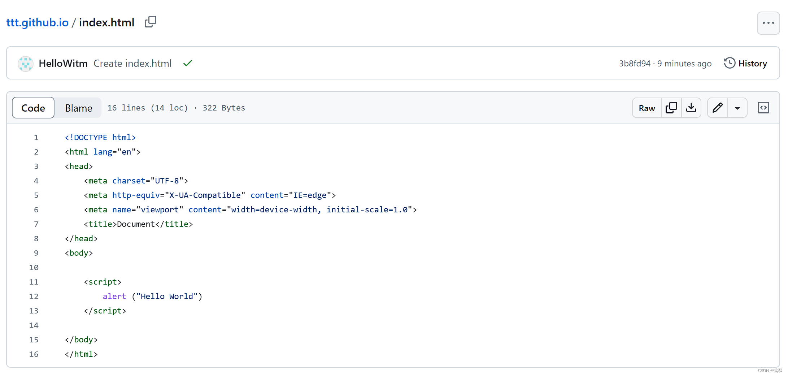The image size is (788, 376).
Task: Copy the file path icon beside index.html
Action: (x=151, y=22)
